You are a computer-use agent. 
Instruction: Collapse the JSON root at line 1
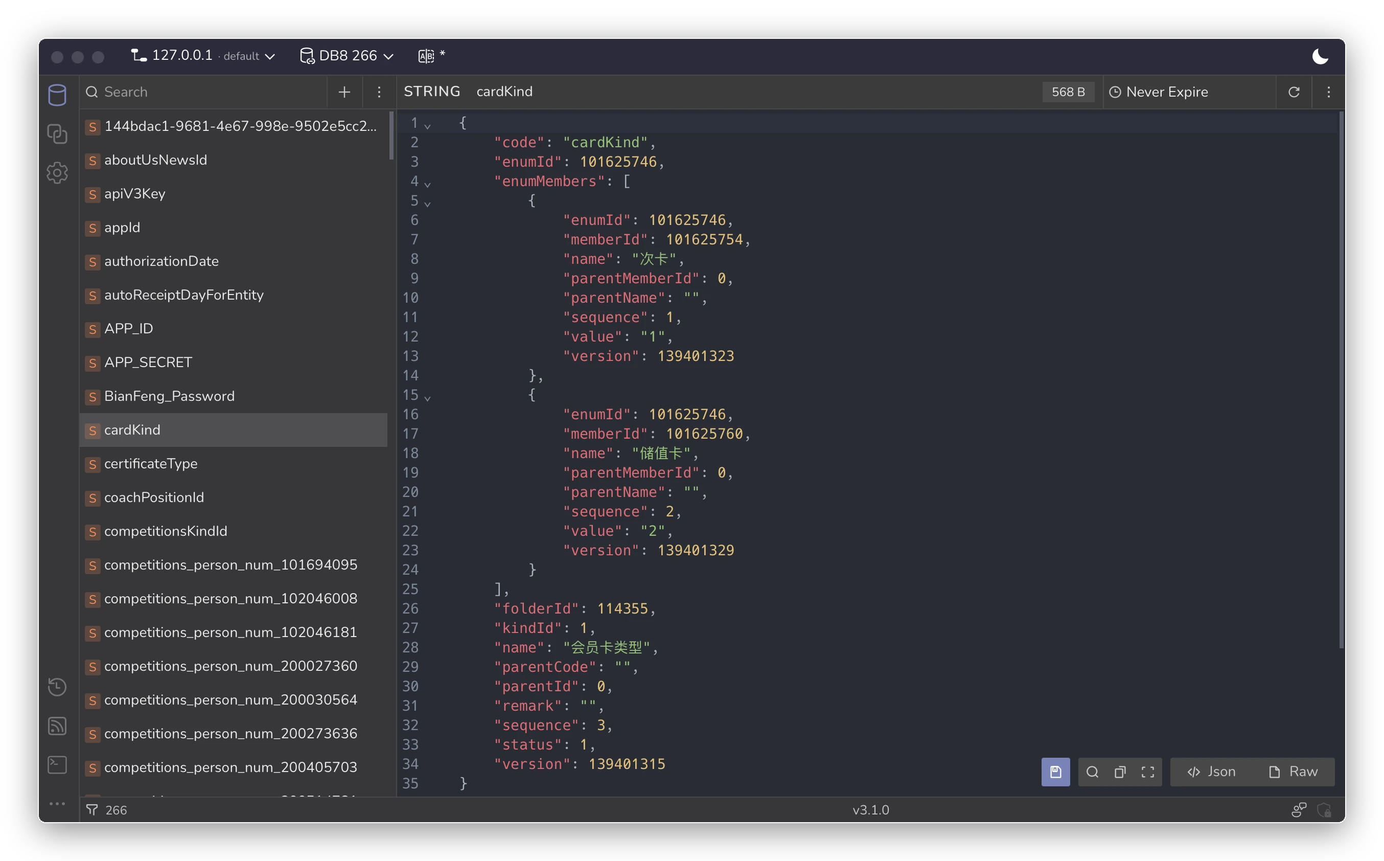coord(428,126)
